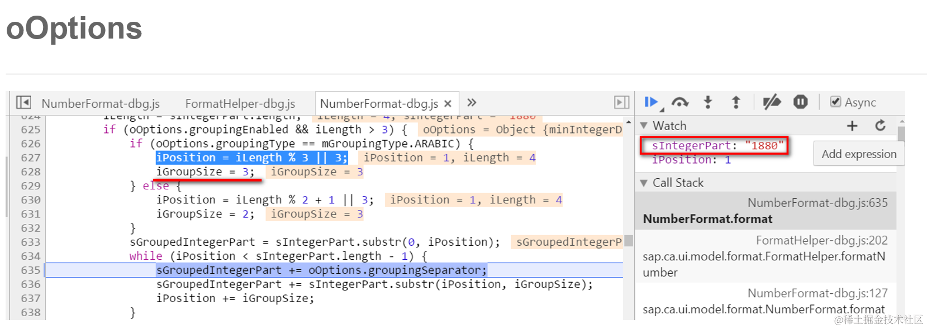The height and width of the screenshot is (329, 927).
Task: Click line number 635 in gutter
Action: 31,270
